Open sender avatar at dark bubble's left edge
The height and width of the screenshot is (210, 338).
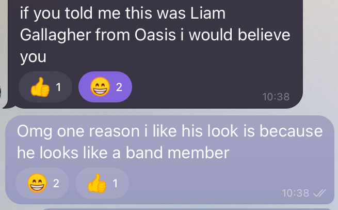[1, 92]
